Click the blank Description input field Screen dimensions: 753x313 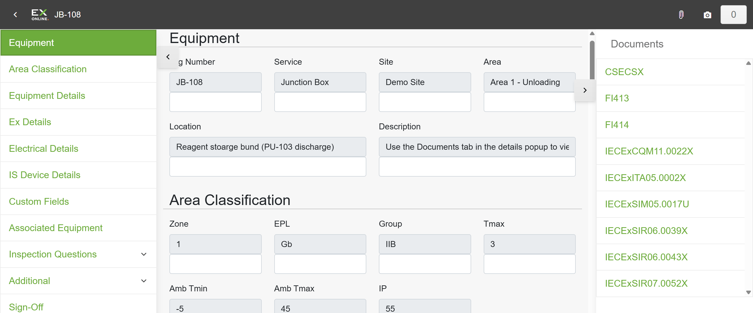[x=477, y=167]
